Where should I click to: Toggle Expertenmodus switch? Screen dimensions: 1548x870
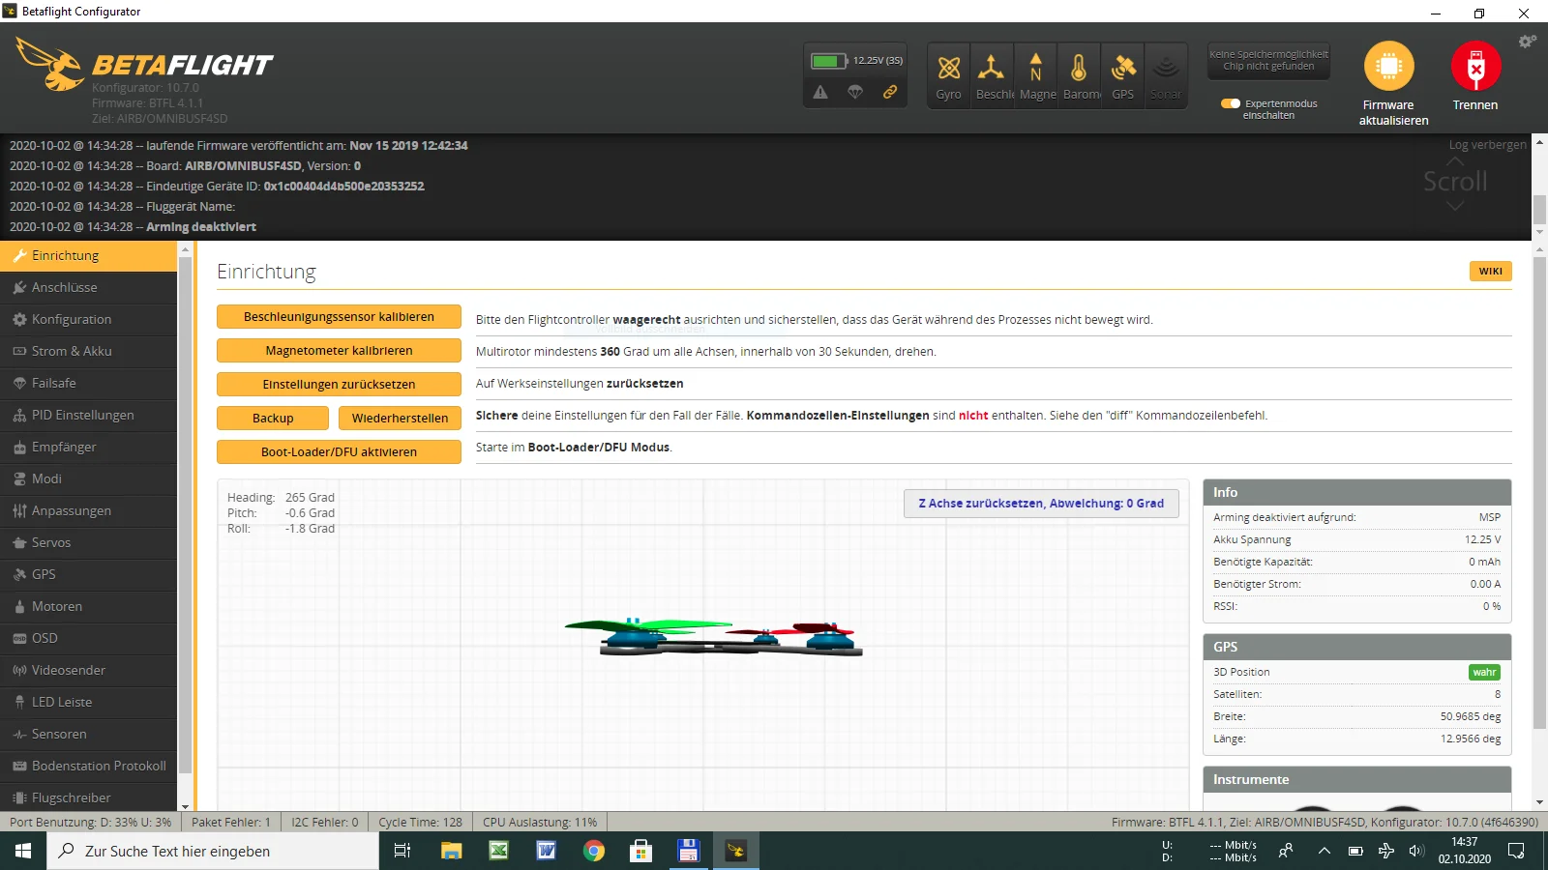click(x=1231, y=103)
